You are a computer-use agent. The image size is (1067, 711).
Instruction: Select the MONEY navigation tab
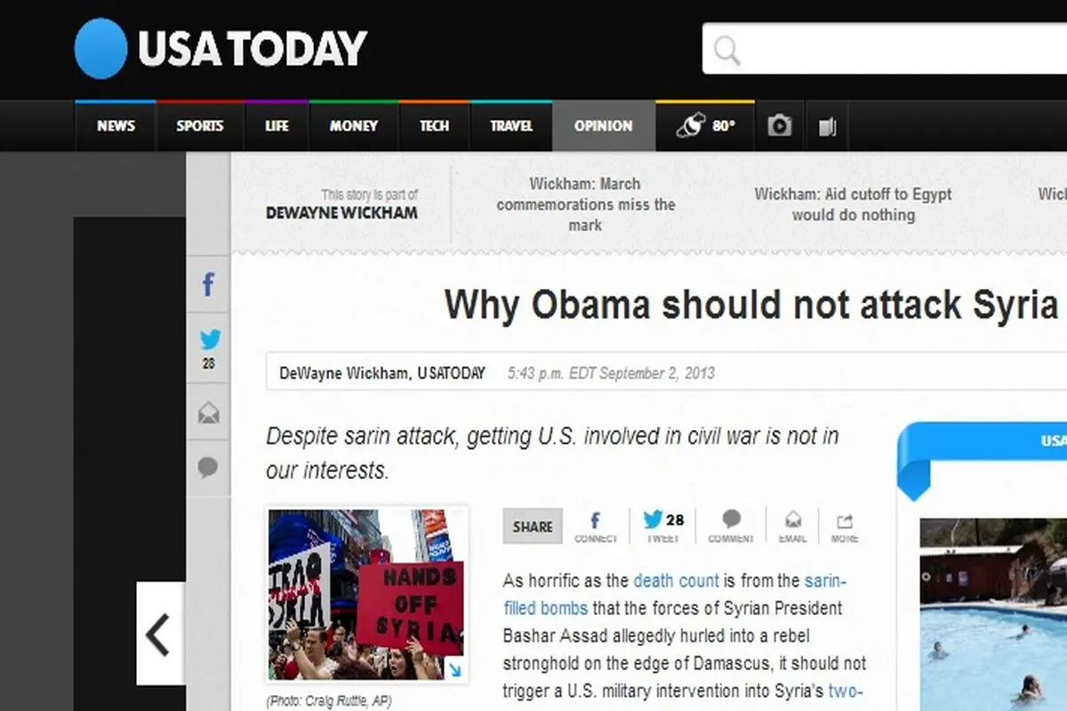pos(353,126)
